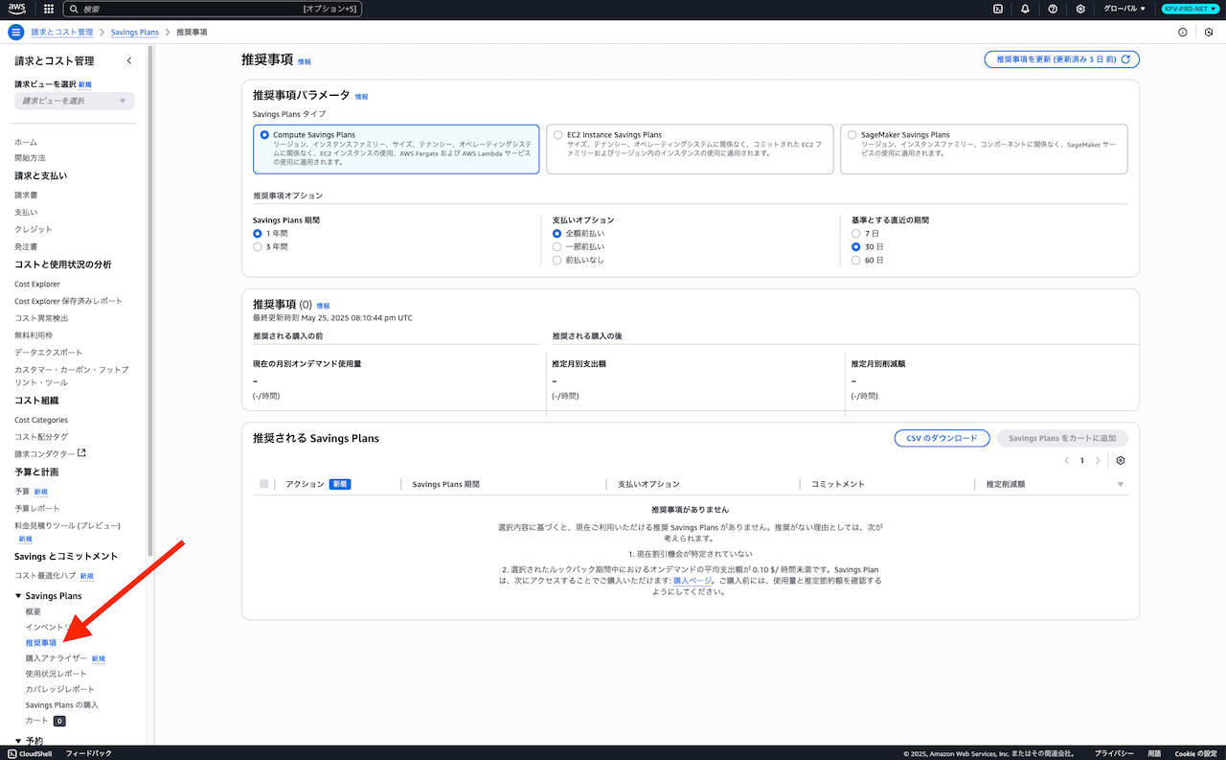Go to previous page in recommendations table
The width and height of the screenshot is (1226, 760).
1067,461
